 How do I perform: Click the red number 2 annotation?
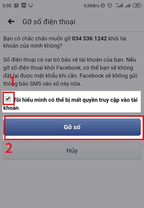[9, 148]
